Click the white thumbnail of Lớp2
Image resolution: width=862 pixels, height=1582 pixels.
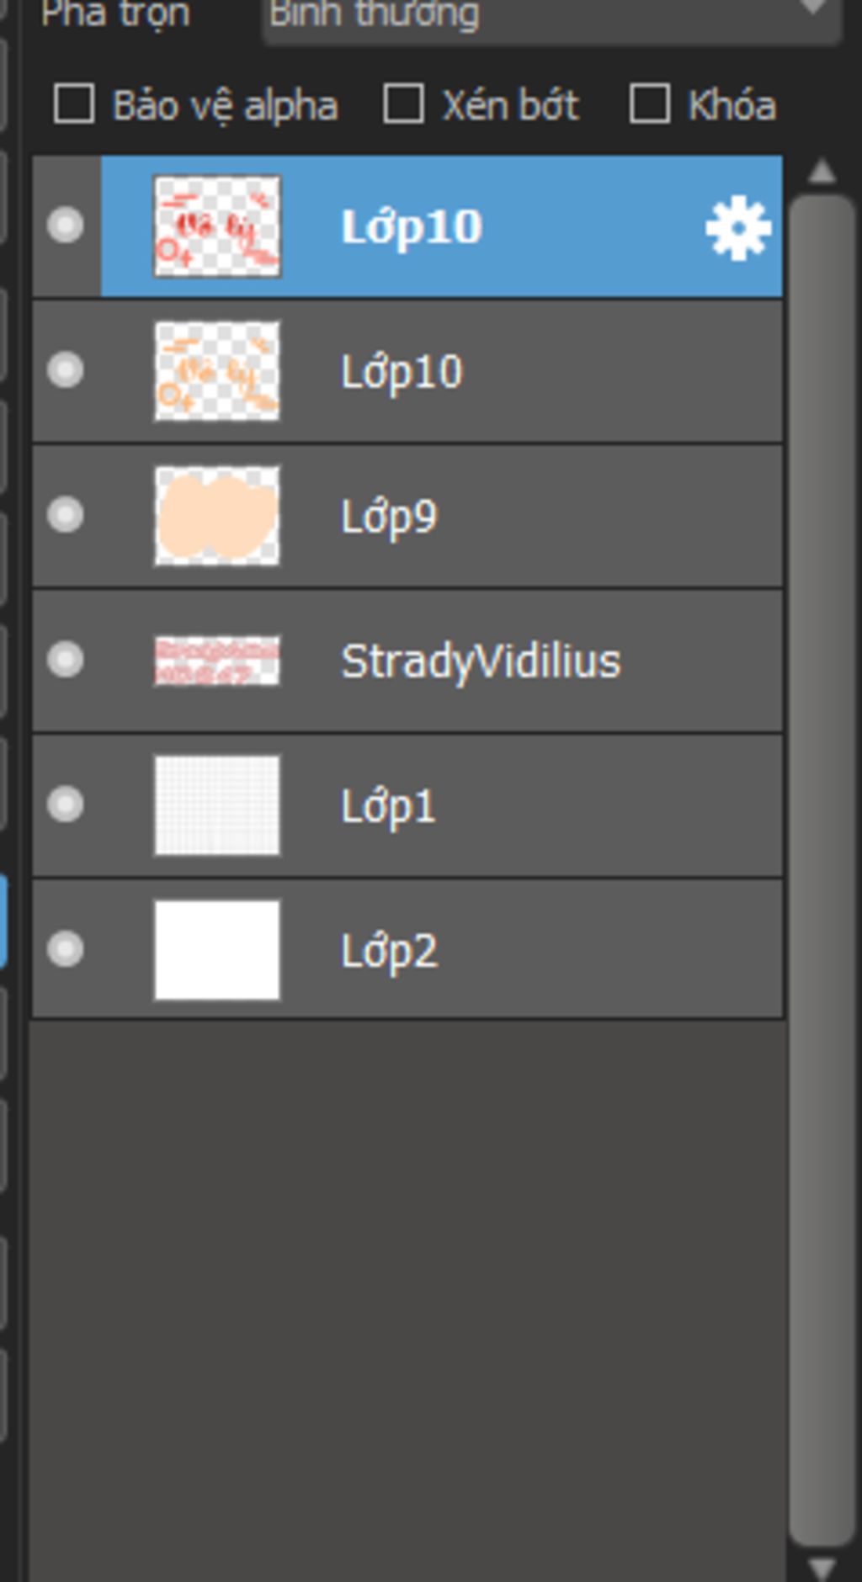(217, 950)
